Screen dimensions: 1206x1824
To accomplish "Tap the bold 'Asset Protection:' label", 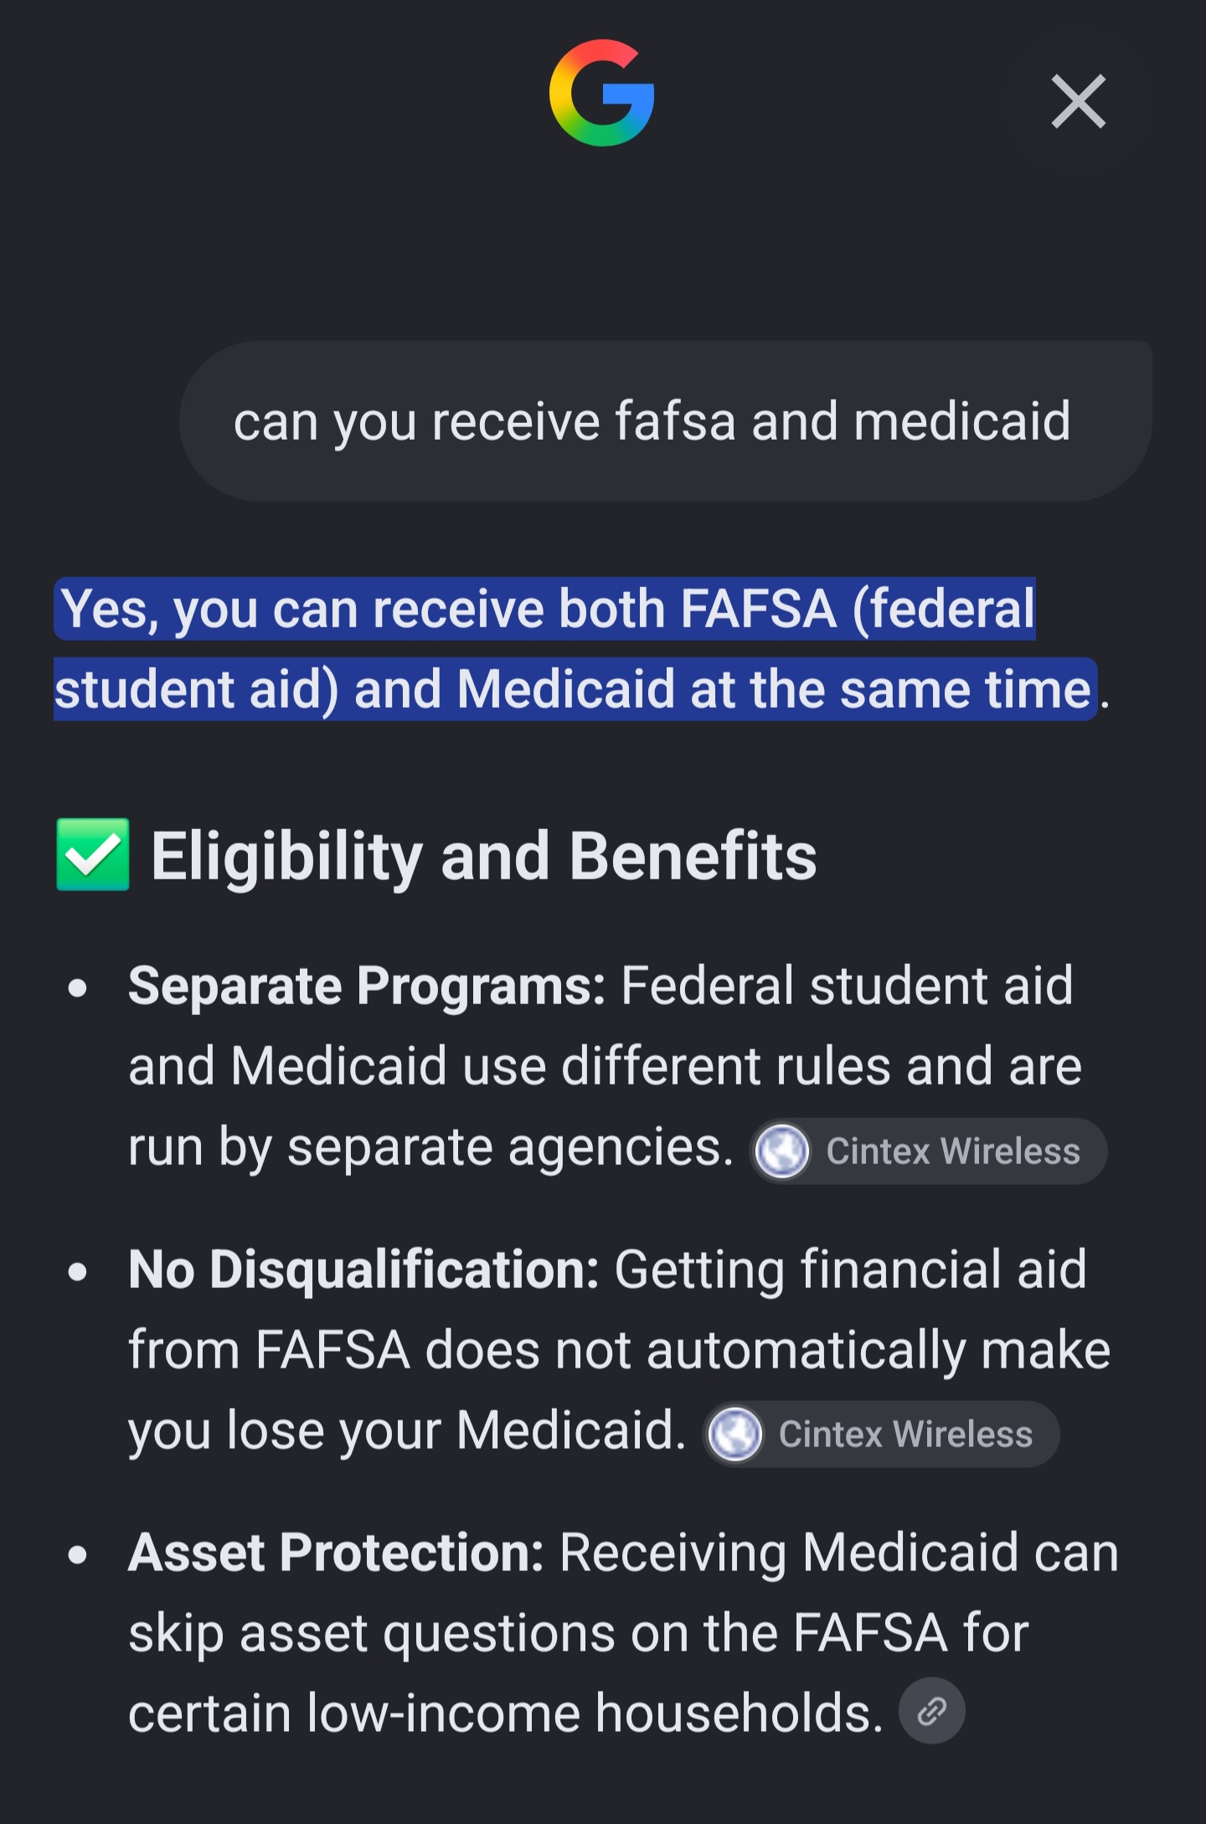I will [x=336, y=1552].
